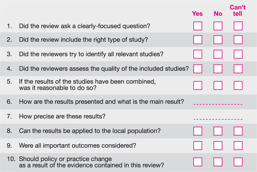The width and height of the screenshot is (257, 172).
Task: Tick No for policy or practice change
Action: point(218,162)
